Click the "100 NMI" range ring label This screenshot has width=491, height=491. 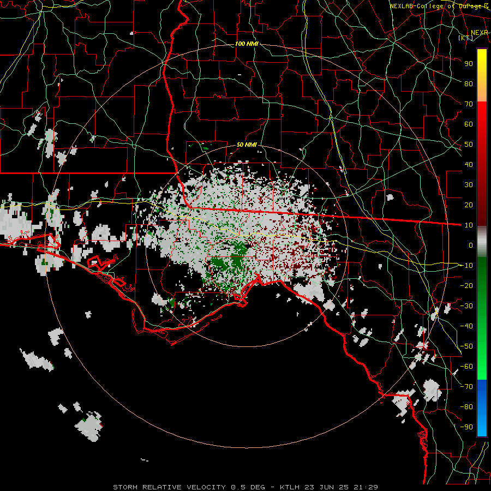tap(247, 44)
